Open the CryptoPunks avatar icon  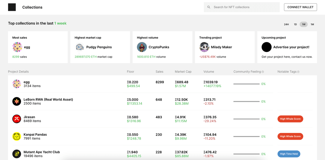(142, 47)
